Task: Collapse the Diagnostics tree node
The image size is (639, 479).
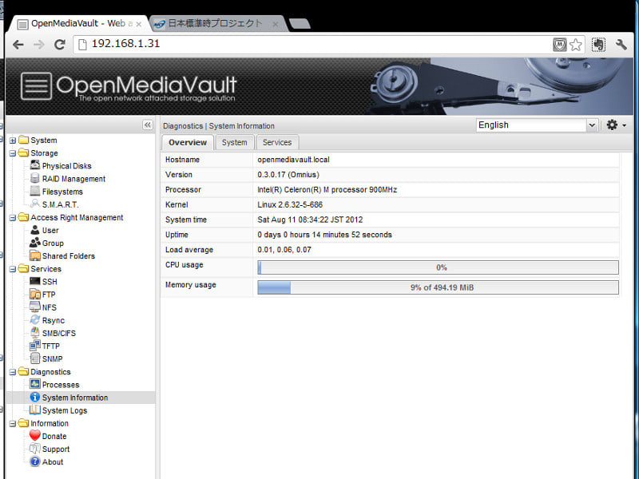Action: click(13, 372)
